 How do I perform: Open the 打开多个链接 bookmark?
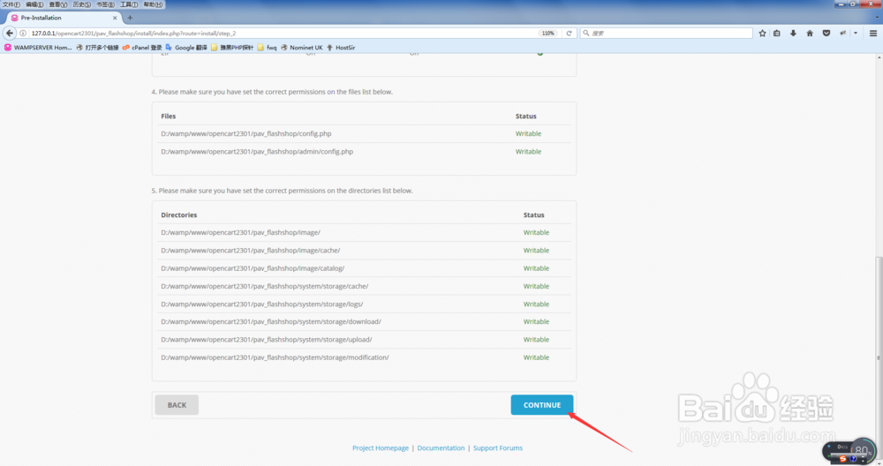tap(97, 48)
